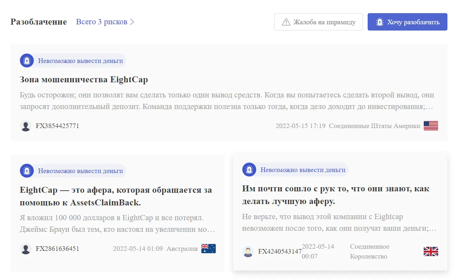Click avatar of user FX2861636451
Viewport: 461px width, 280px height.
coord(26,249)
